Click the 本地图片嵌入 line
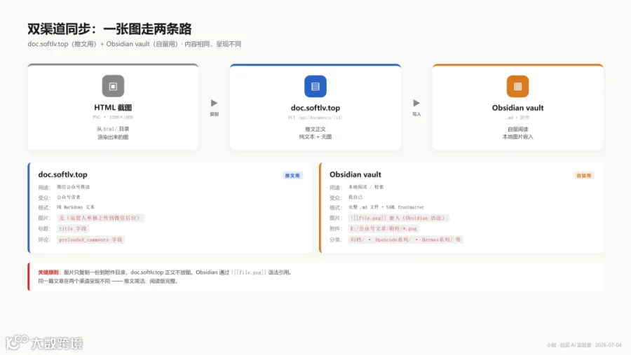631x355 pixels. (517, 137)
